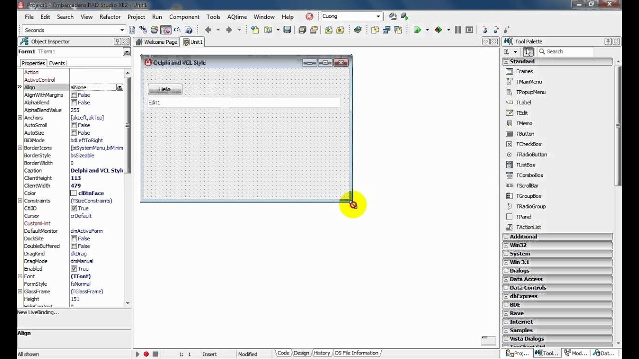Click the help question mark toolbar icon
Image resolution: width=639 pixels, height=359 pixels.
[189, 30]
